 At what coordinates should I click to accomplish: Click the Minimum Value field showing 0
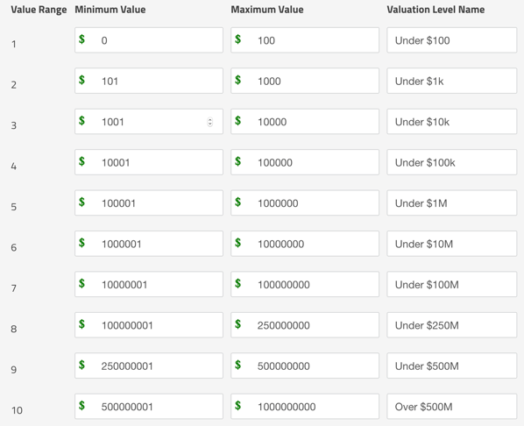tap(149, 40)
